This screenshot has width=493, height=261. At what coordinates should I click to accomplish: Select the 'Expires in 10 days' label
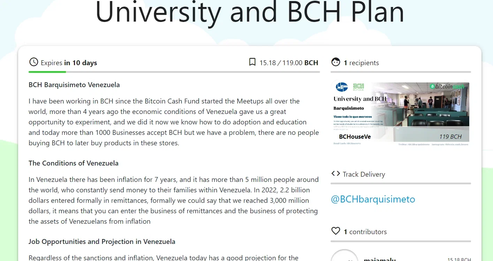(69, 63)
